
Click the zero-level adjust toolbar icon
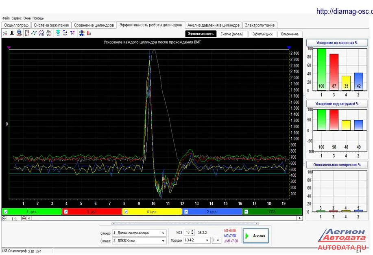(x=5, y=33)
